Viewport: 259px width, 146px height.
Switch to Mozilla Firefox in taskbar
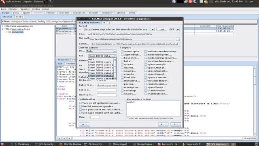[x=70, y=144]
